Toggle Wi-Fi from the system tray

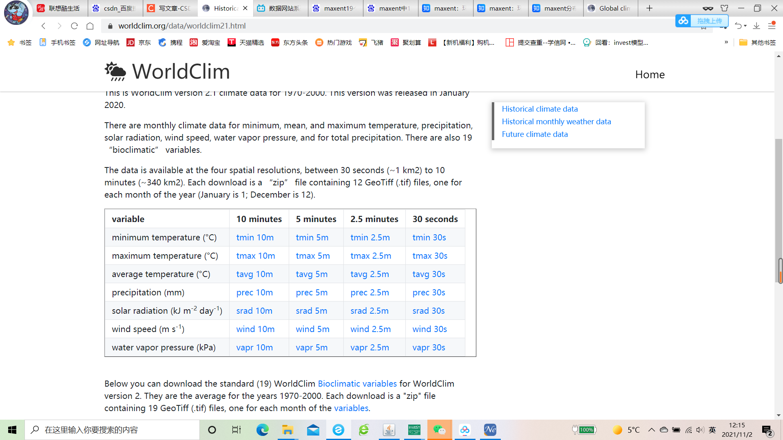point(688,429)
